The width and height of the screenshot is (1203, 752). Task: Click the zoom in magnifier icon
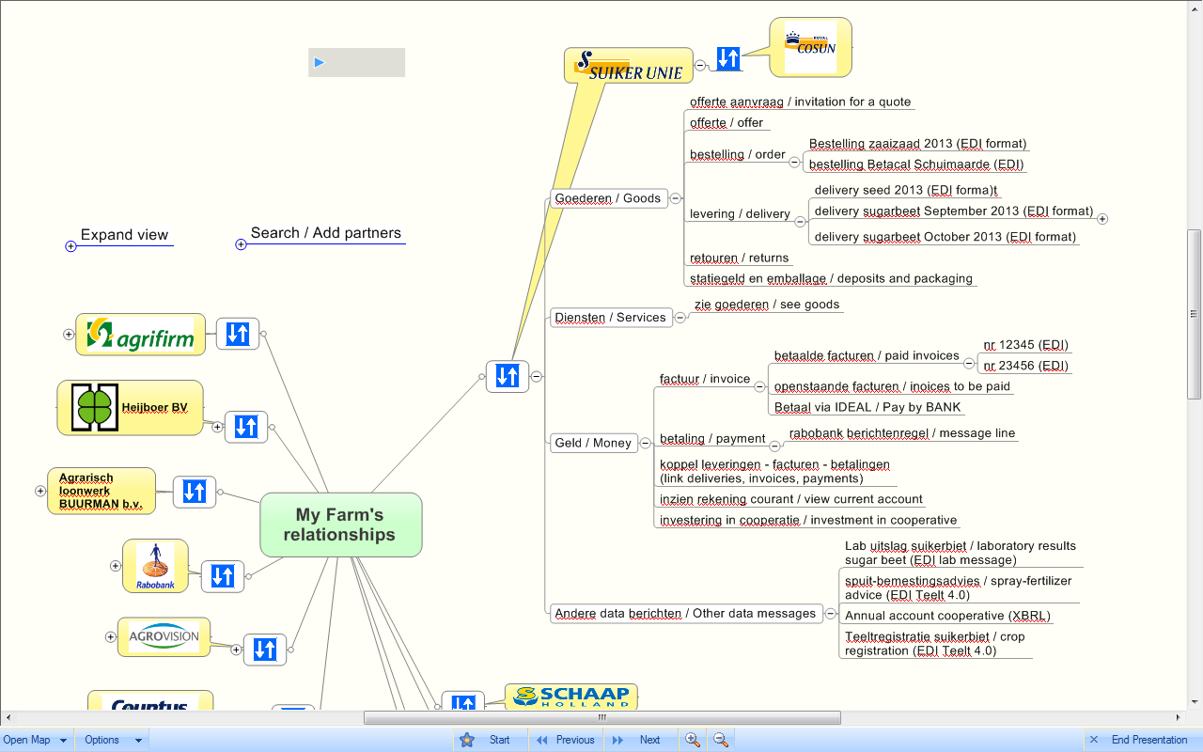pos(693,740)
